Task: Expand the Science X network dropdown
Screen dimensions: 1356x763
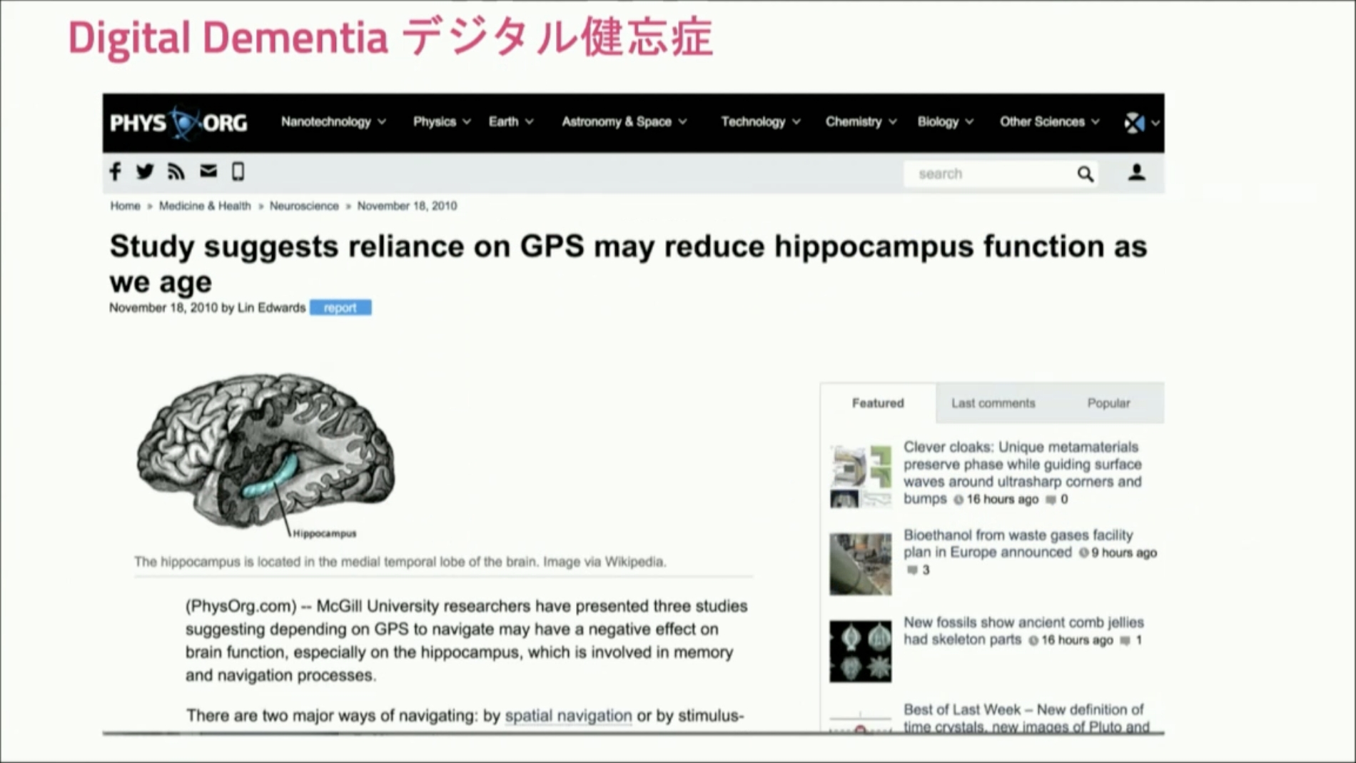Action: [1141, 123]
